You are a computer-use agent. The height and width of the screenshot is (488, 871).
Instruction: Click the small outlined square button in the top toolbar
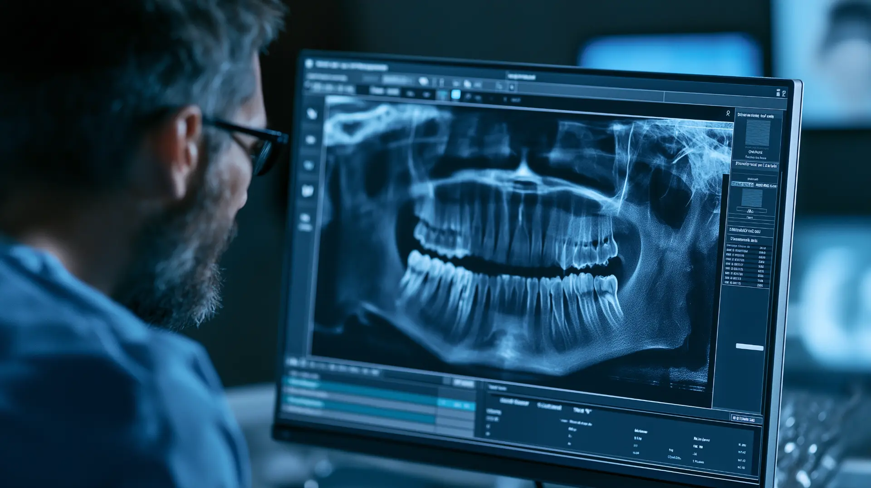(512, 87)
